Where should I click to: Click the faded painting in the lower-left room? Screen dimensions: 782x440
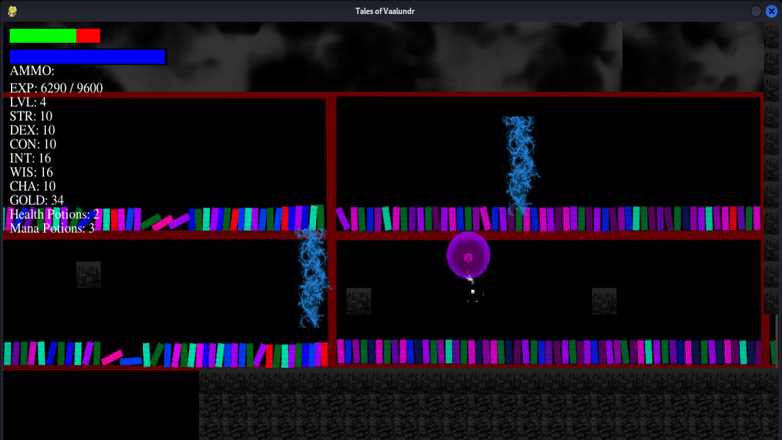[x=89, y=274]
